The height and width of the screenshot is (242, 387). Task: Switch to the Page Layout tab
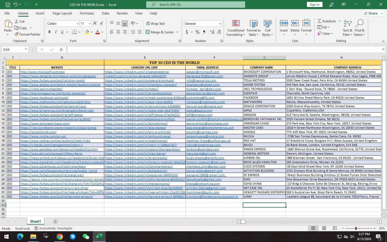[62, 13]
